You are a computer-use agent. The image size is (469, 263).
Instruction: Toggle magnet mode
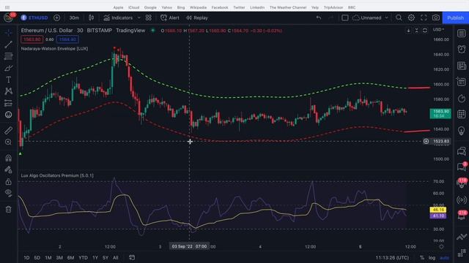tap(8, 158)
